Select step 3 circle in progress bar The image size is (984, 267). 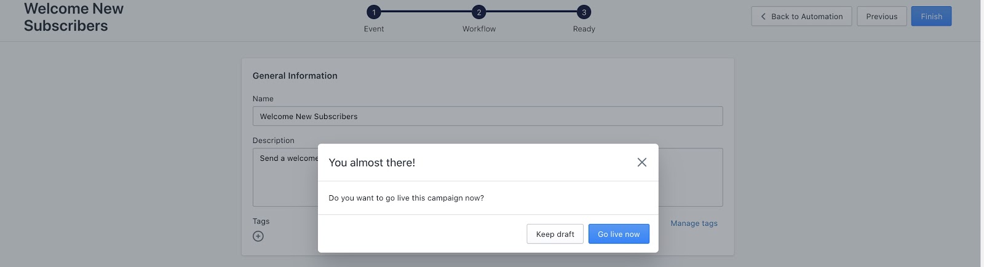(x=584, y=12)
